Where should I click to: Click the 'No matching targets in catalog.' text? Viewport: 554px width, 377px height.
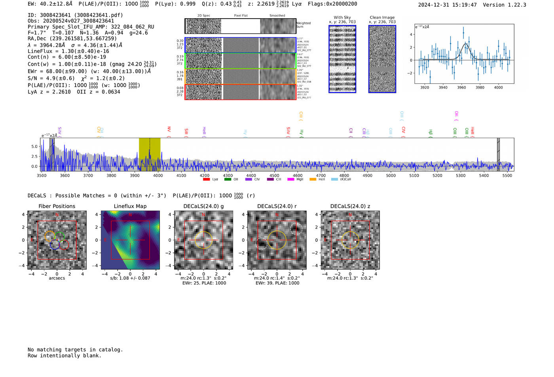[x=75, y=350]
